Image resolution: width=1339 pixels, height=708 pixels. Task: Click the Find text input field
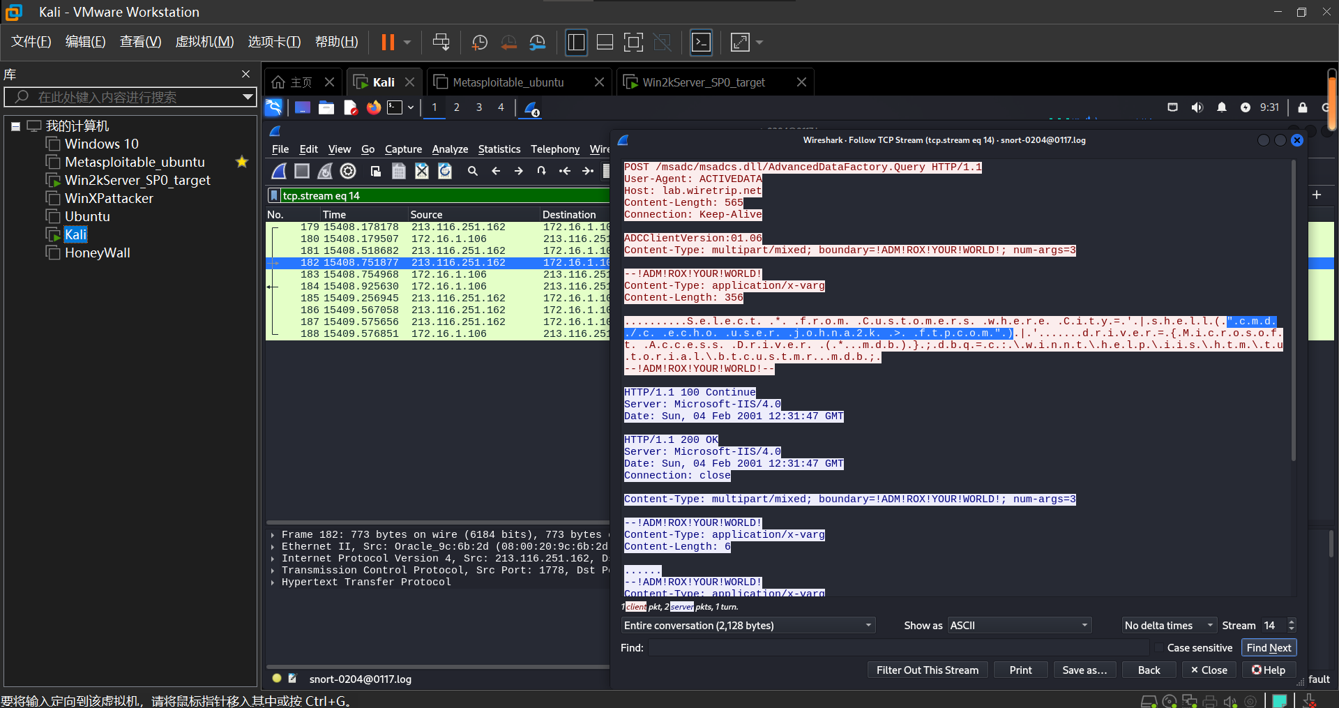tap(898, 648)
